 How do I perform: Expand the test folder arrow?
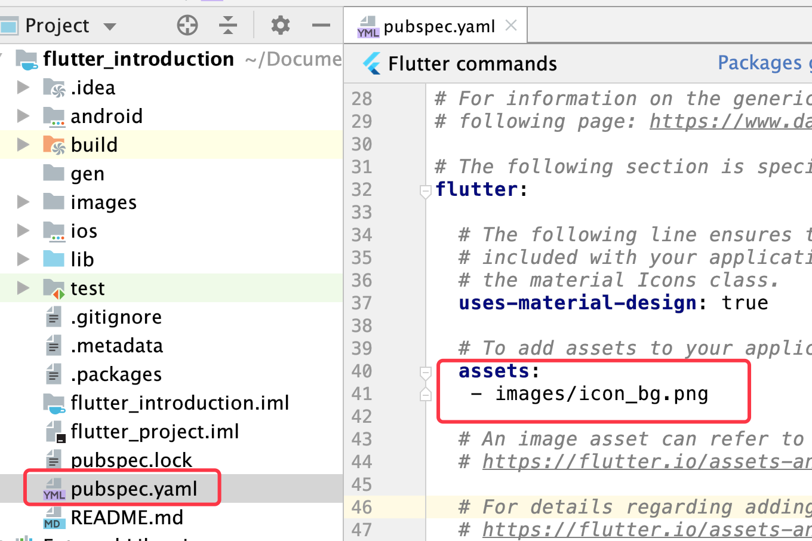pyautogui.click(x=23, y=288)
